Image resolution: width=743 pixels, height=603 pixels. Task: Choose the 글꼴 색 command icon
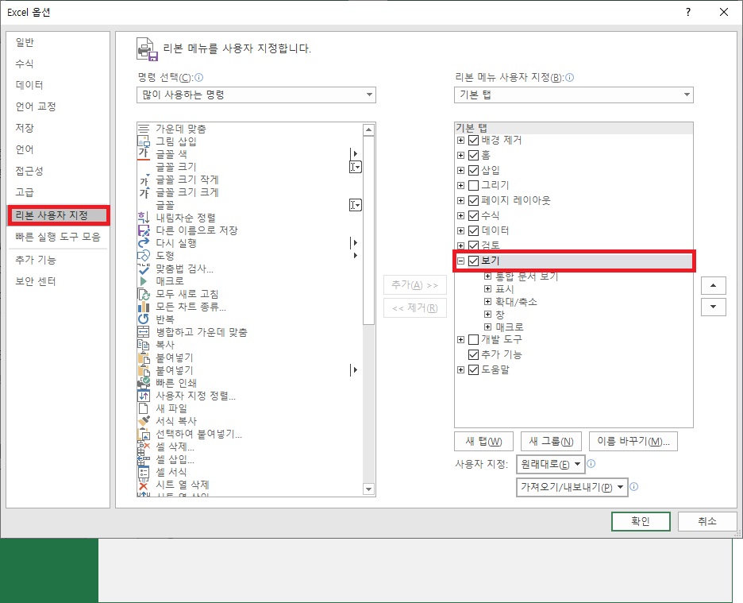(x=143, y=153)
